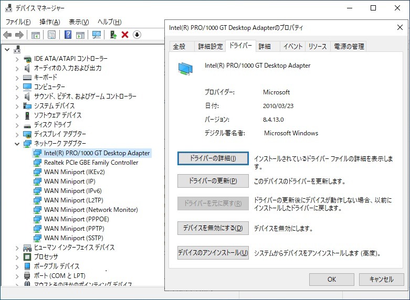Select WAN Miniport (IKEv2)
Viewport: 410px width, 300px height.
[x=74, y=172]
